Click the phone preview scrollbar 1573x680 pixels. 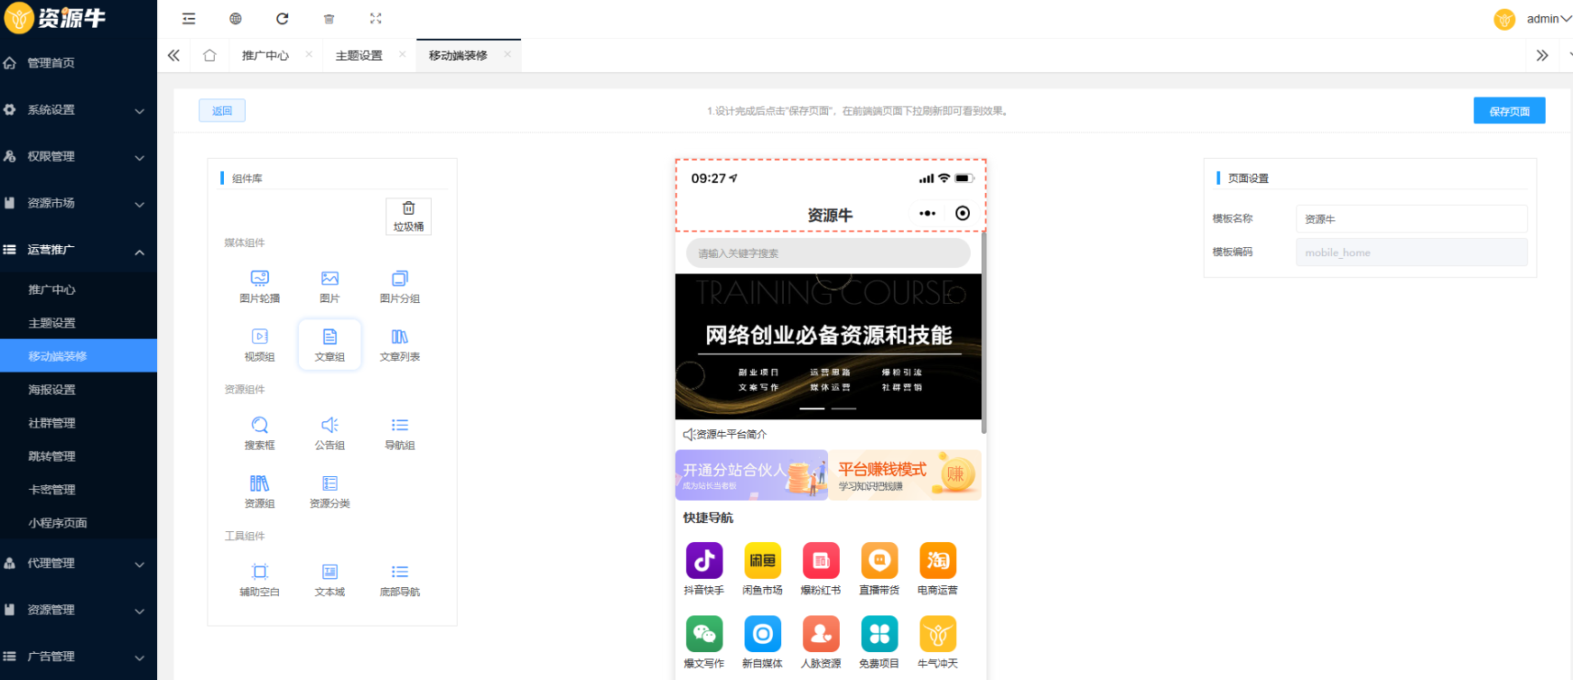pos(984,334)
